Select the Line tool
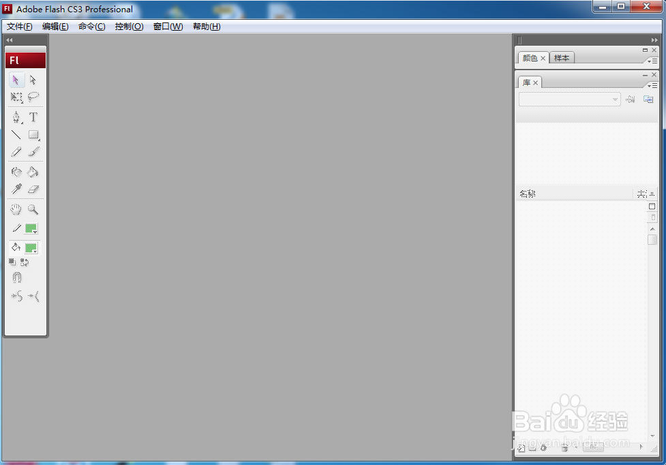 (16, 135)
